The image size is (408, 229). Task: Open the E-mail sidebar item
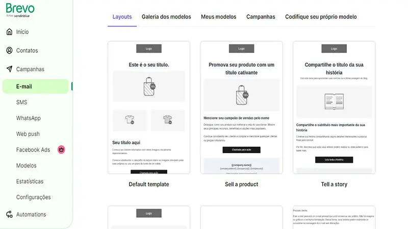36,87
